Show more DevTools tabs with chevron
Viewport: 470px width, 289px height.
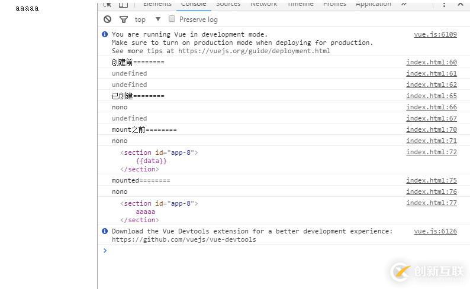[404, 4]
